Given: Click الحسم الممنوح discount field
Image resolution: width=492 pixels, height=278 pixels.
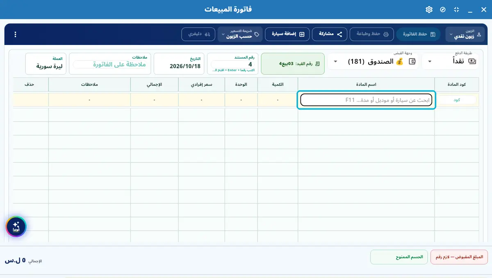Looking at the screenshot, I should (399, 257).
